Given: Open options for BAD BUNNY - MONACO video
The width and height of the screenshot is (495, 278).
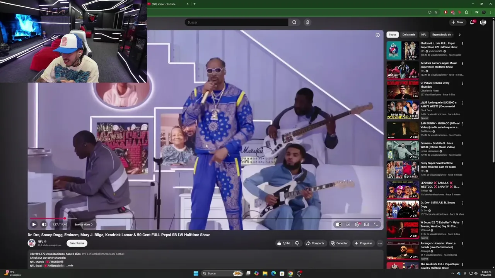Looking at the screenshot, I should [x=463, y=124].
